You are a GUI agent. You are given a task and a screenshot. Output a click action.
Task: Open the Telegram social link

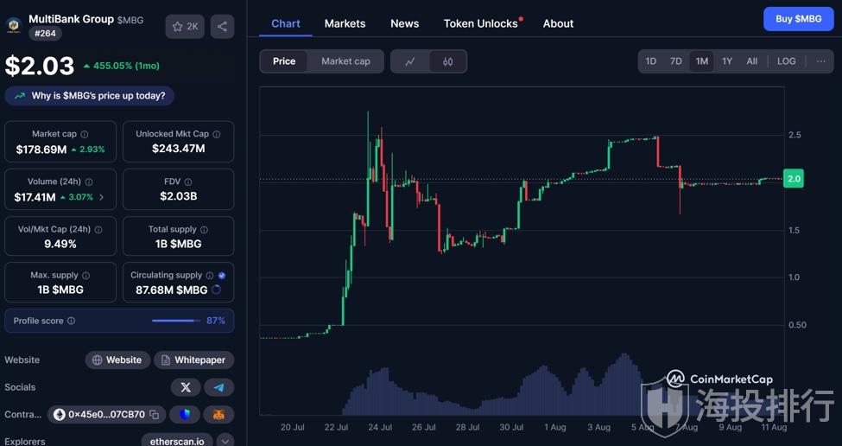point(218,387)
